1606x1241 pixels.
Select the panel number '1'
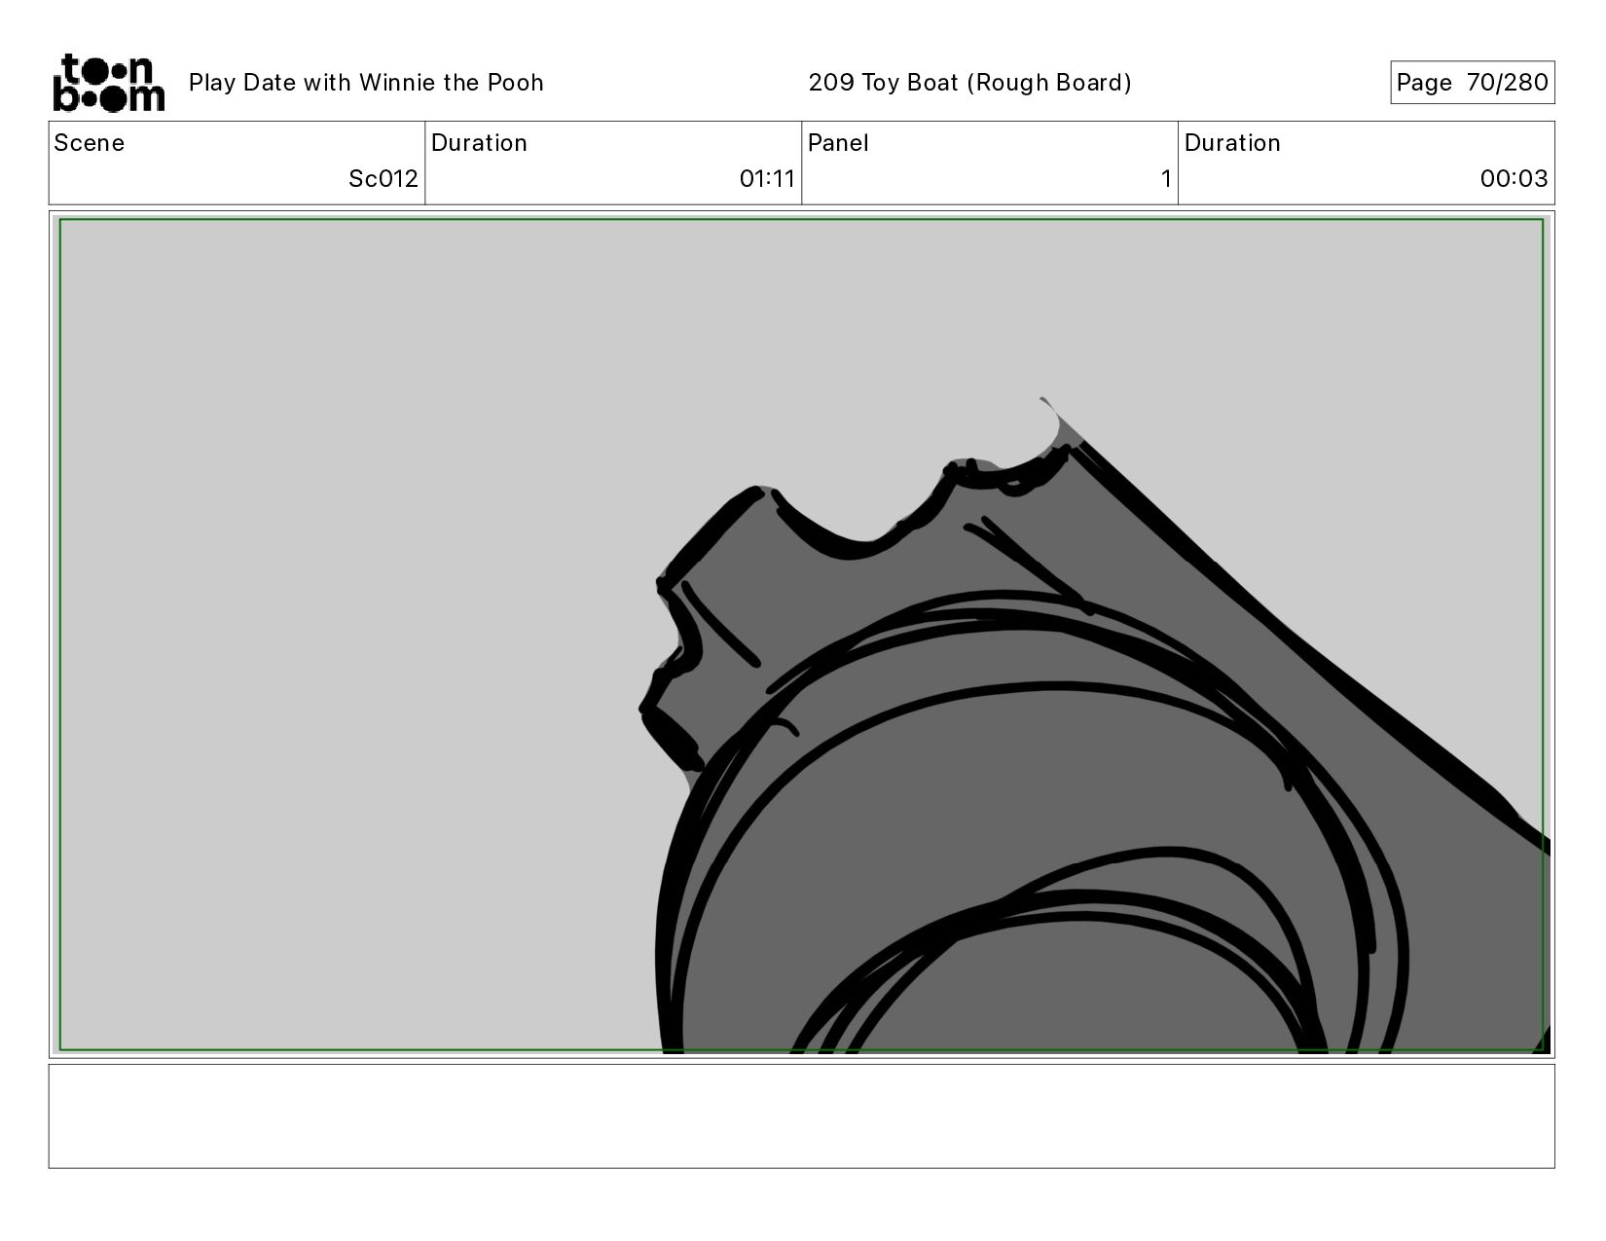coord(1166,179)
